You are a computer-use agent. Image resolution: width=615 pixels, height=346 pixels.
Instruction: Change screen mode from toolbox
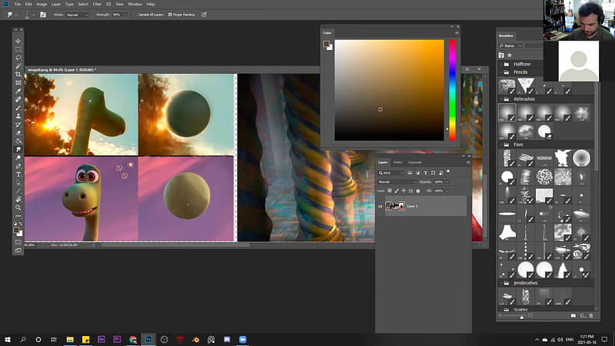18,251
